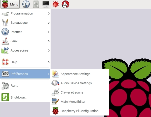This screenshot has height=117, width=151.
Task: Launch the terminal monitor icon
Action: pyautogui.click(x=46, y=4)
